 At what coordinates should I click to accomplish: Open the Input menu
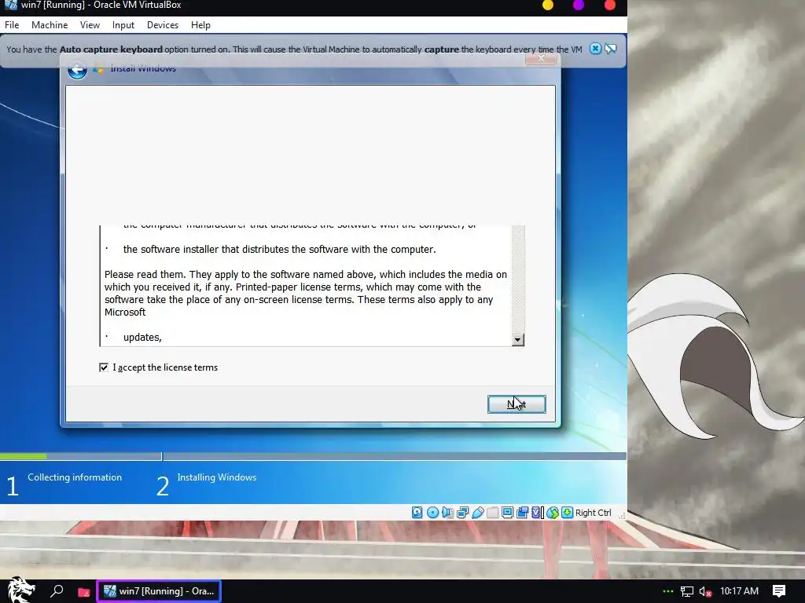(123, 24)
